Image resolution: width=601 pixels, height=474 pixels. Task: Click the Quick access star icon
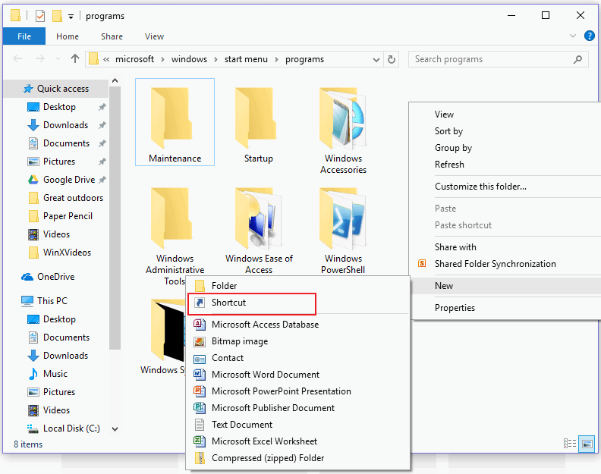point(28,89)
